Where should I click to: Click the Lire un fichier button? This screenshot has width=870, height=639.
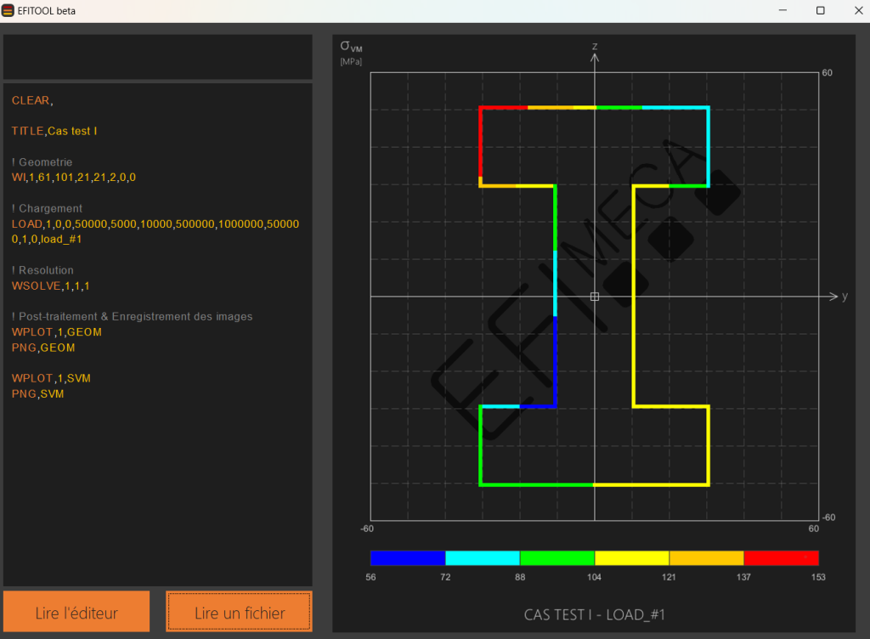pyautogui.click(x=239, y=611)
